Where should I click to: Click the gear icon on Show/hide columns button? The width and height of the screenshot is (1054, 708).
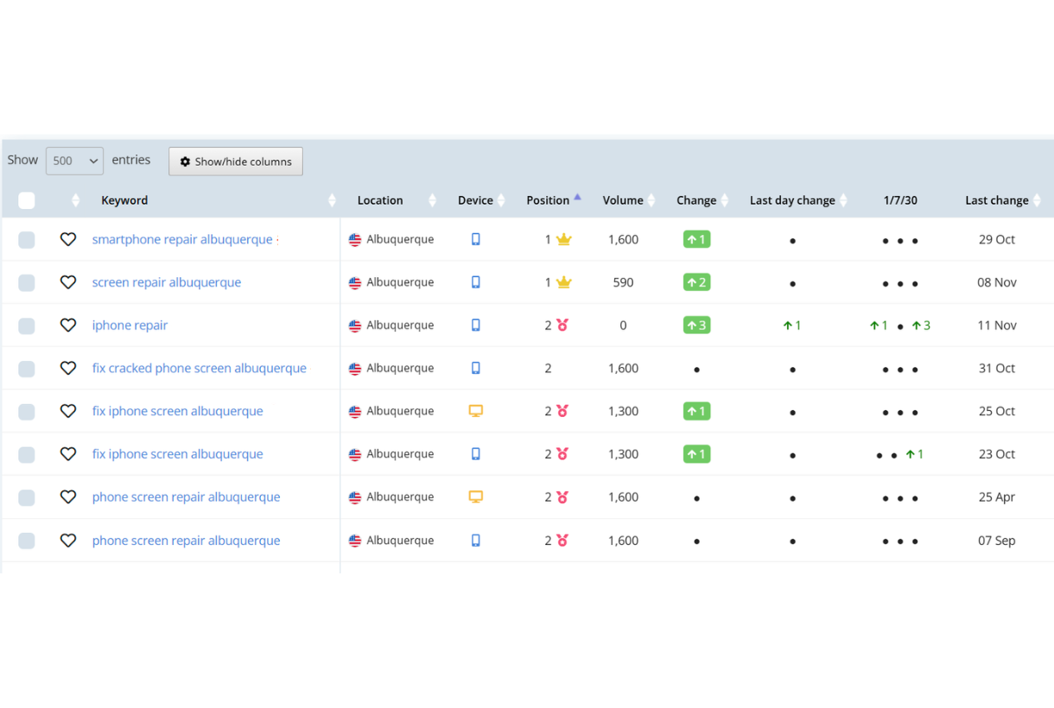pos(185,161)
